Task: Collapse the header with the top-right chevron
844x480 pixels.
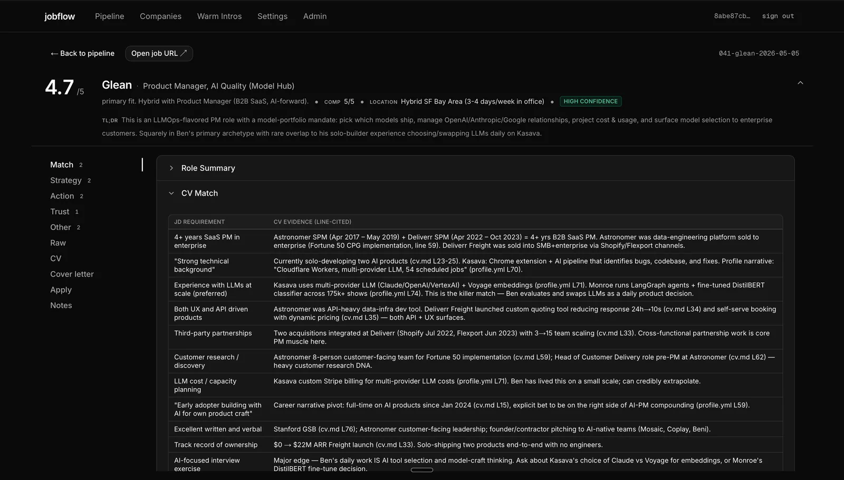Action: (800, 83)
